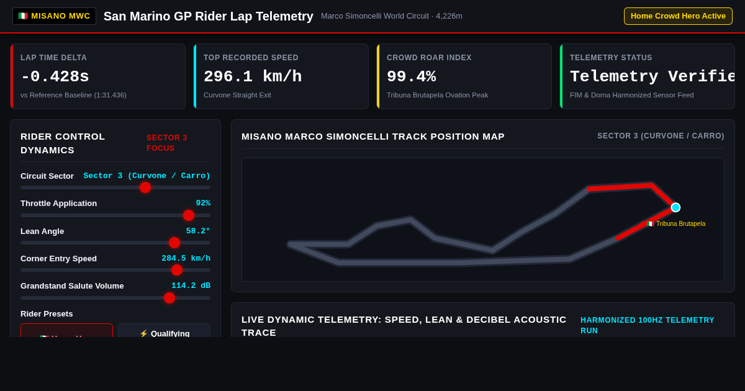
Task: Adjust the Lean Angle slider
Action: click(115, 243)
